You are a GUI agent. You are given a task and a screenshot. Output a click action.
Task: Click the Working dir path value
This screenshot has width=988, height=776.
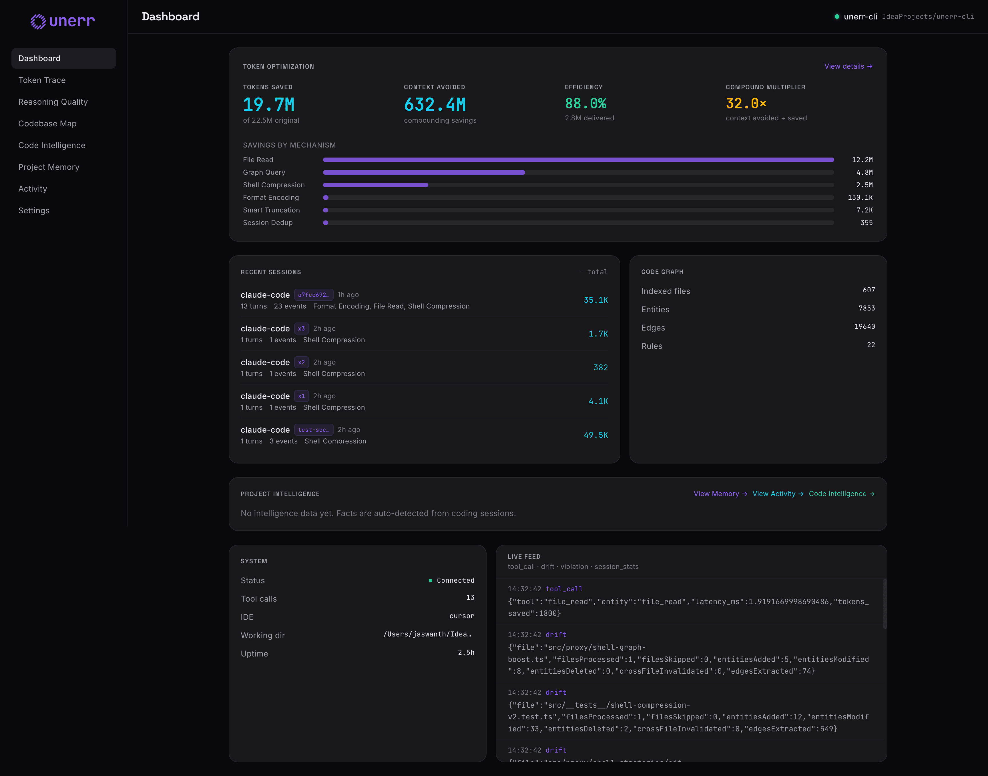click(427, 634)
